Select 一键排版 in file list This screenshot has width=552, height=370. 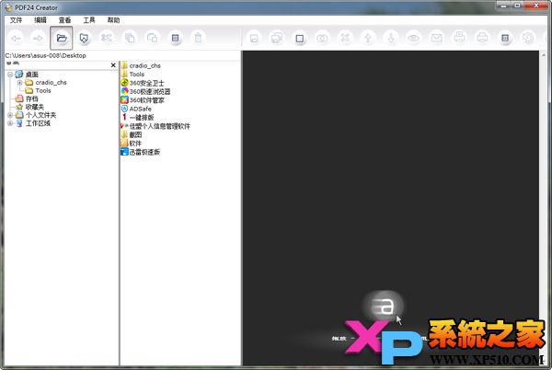[138, 117]
